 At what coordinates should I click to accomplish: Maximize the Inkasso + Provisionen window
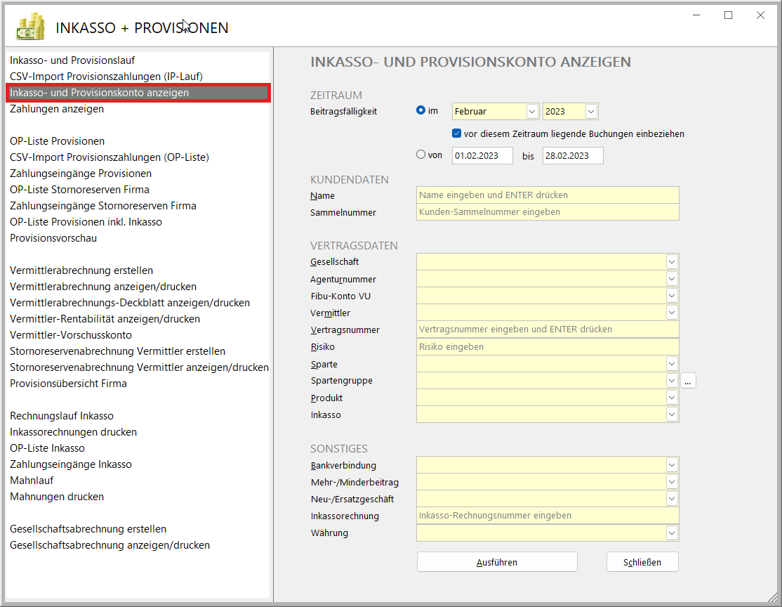(x=728, y=15)
